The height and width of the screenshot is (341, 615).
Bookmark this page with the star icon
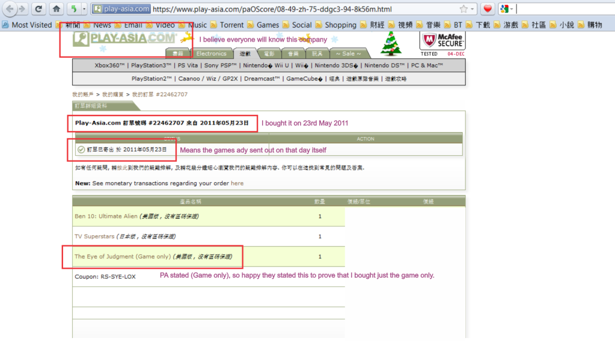tap(464, 9)
